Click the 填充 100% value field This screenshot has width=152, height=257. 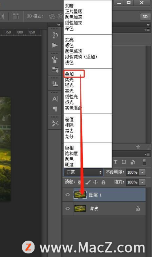pyautogui.click(x=132, y=182)
